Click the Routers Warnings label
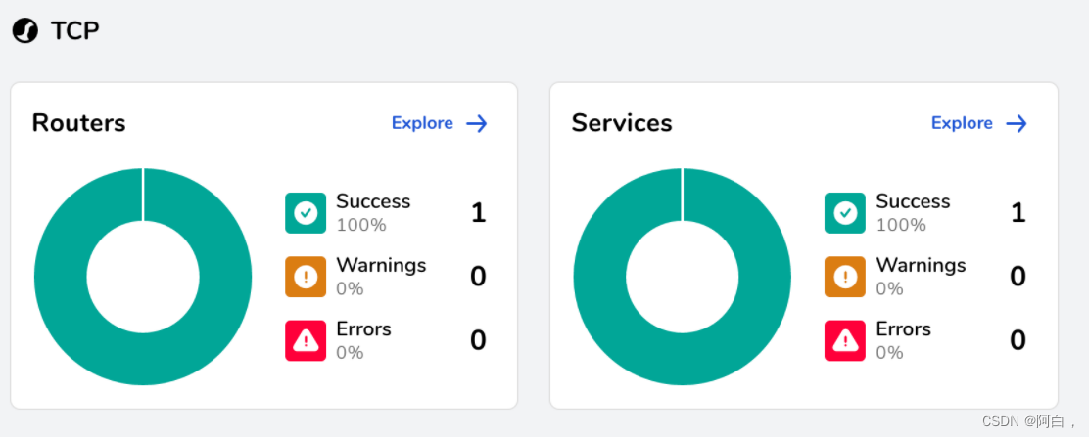This screenshot has height=437, width=1089. click(381, 265)
